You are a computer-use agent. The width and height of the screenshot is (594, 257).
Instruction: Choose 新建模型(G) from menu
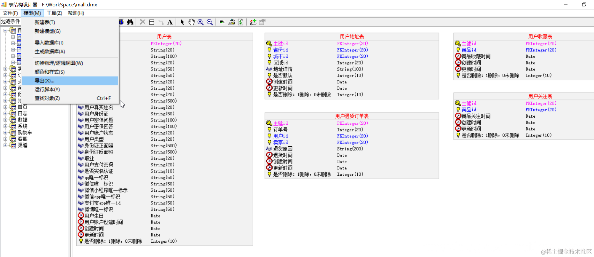[70, 31]
